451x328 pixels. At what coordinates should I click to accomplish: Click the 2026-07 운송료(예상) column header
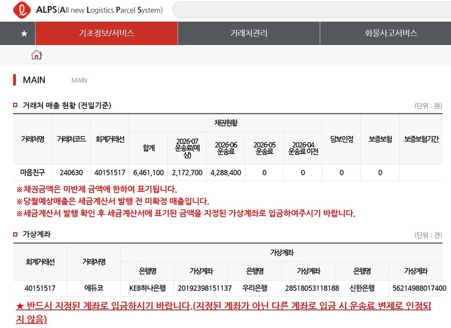pyautogui.click(x=187, y=148)
